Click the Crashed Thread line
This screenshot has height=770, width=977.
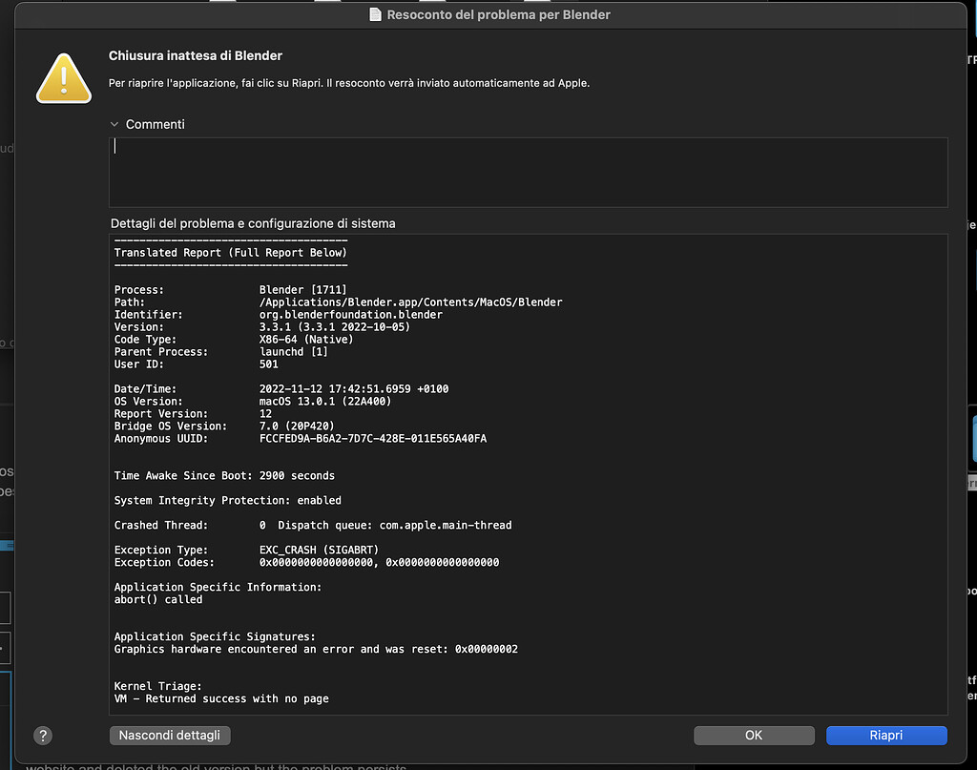point(315,525)
